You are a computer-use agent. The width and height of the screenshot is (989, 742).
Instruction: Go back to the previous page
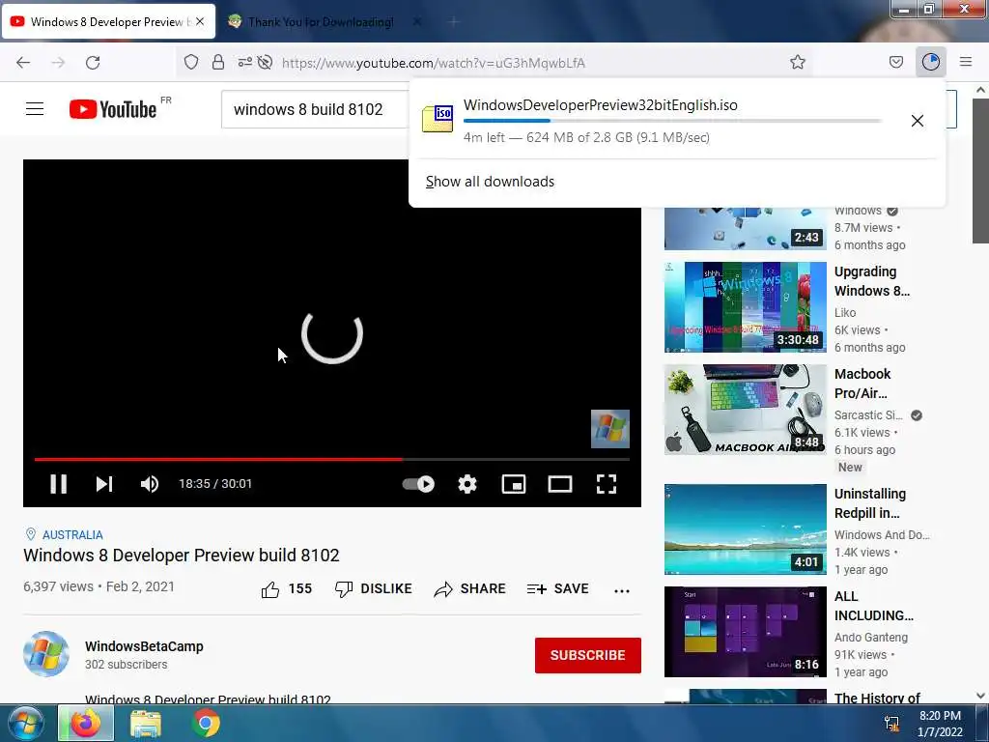click(x=23, y=63)
